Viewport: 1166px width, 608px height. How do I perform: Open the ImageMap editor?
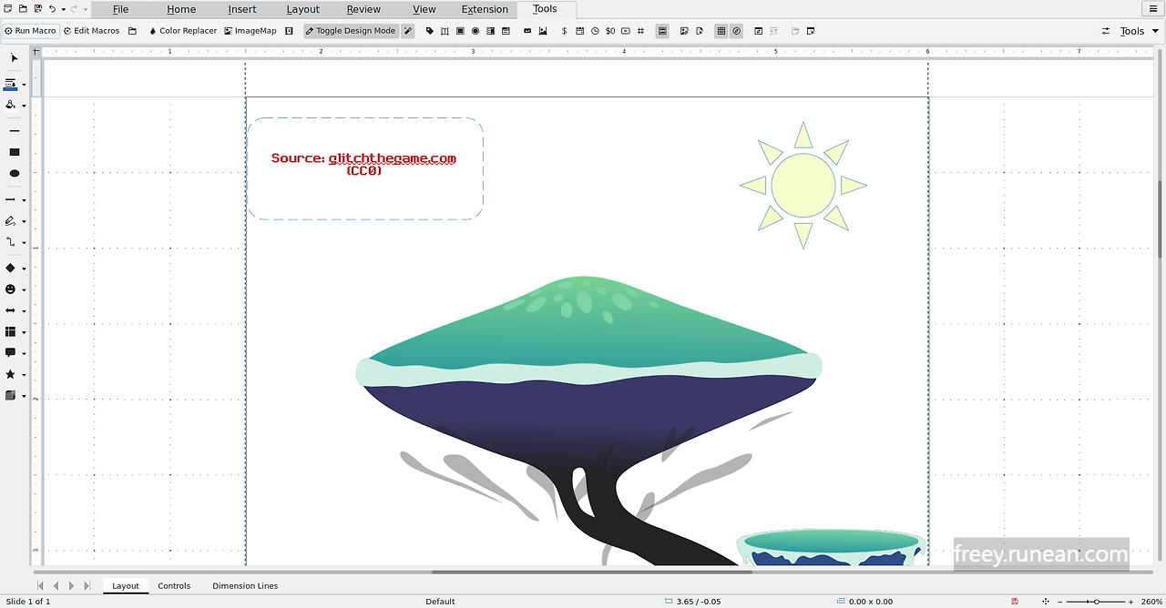(251, 30)
